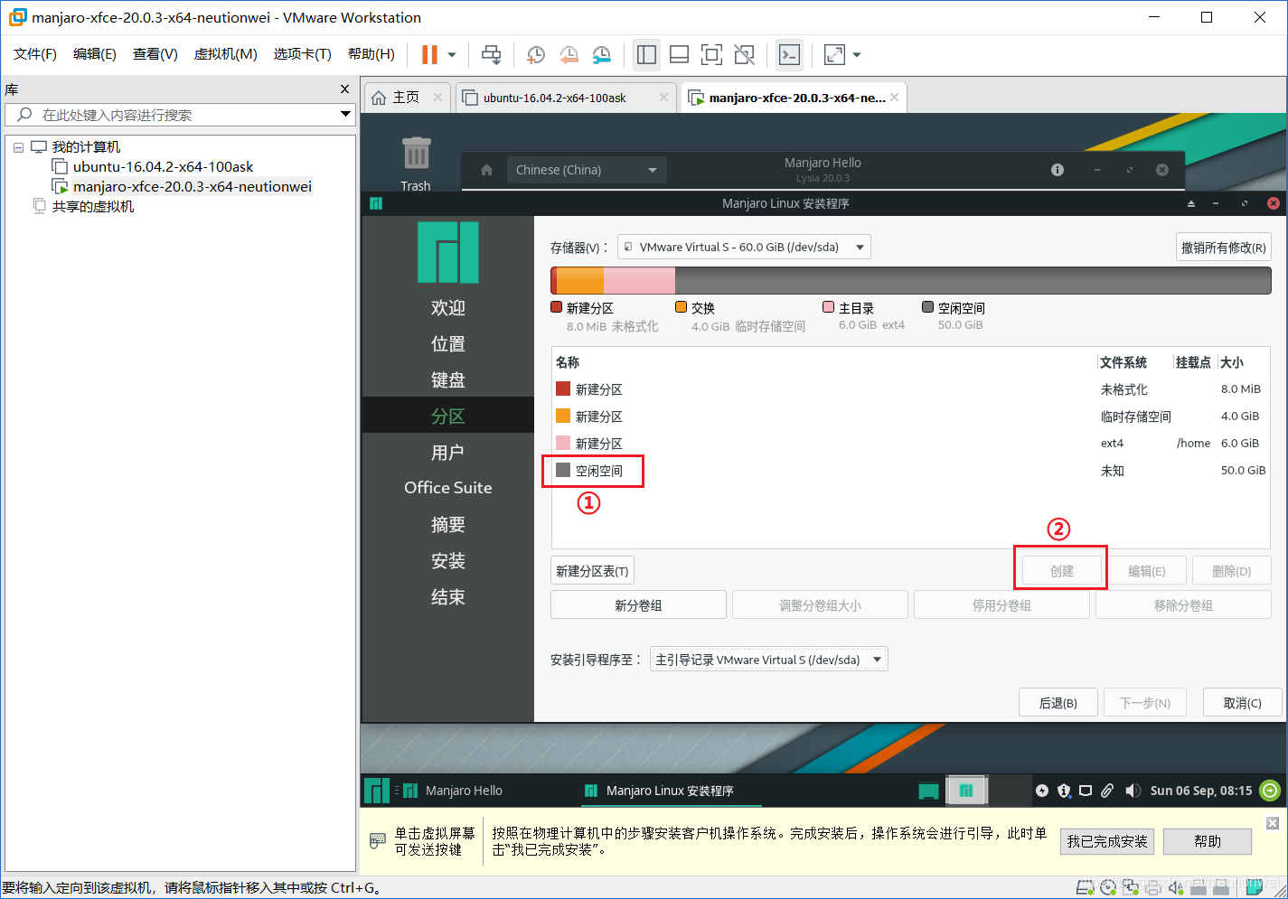Select ubuntu-16.04.2-x64-100ask in the library tree
Screen dimensions: 1288x899
click(163, 166)
